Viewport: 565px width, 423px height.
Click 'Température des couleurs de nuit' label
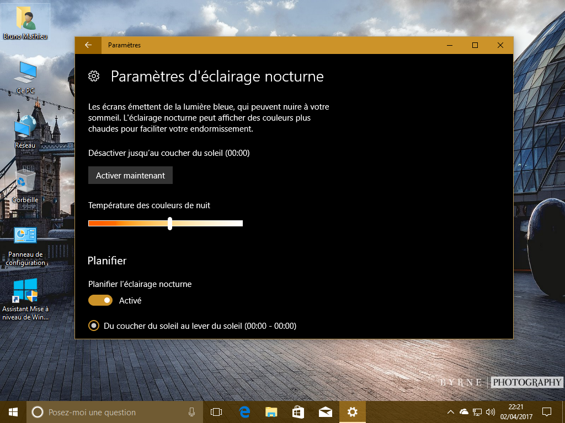[x=149, y=205]
